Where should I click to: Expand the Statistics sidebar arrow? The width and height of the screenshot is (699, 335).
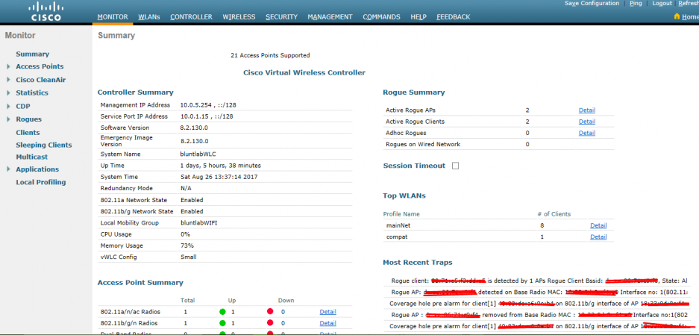pyautogui.click(x=8, y=93)
